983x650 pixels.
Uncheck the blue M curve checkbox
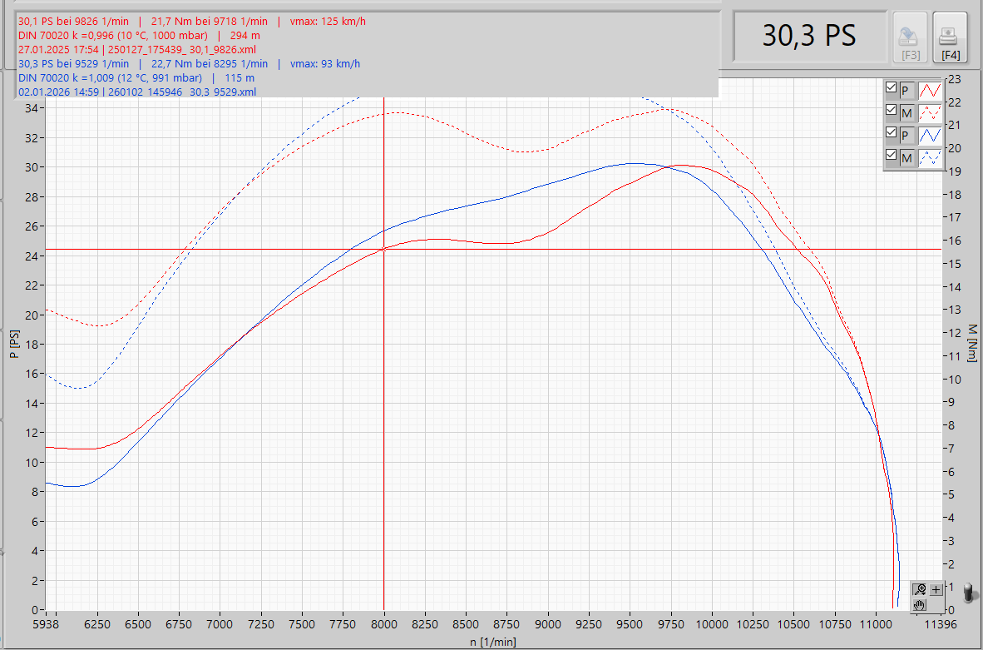tap(892, 156)
